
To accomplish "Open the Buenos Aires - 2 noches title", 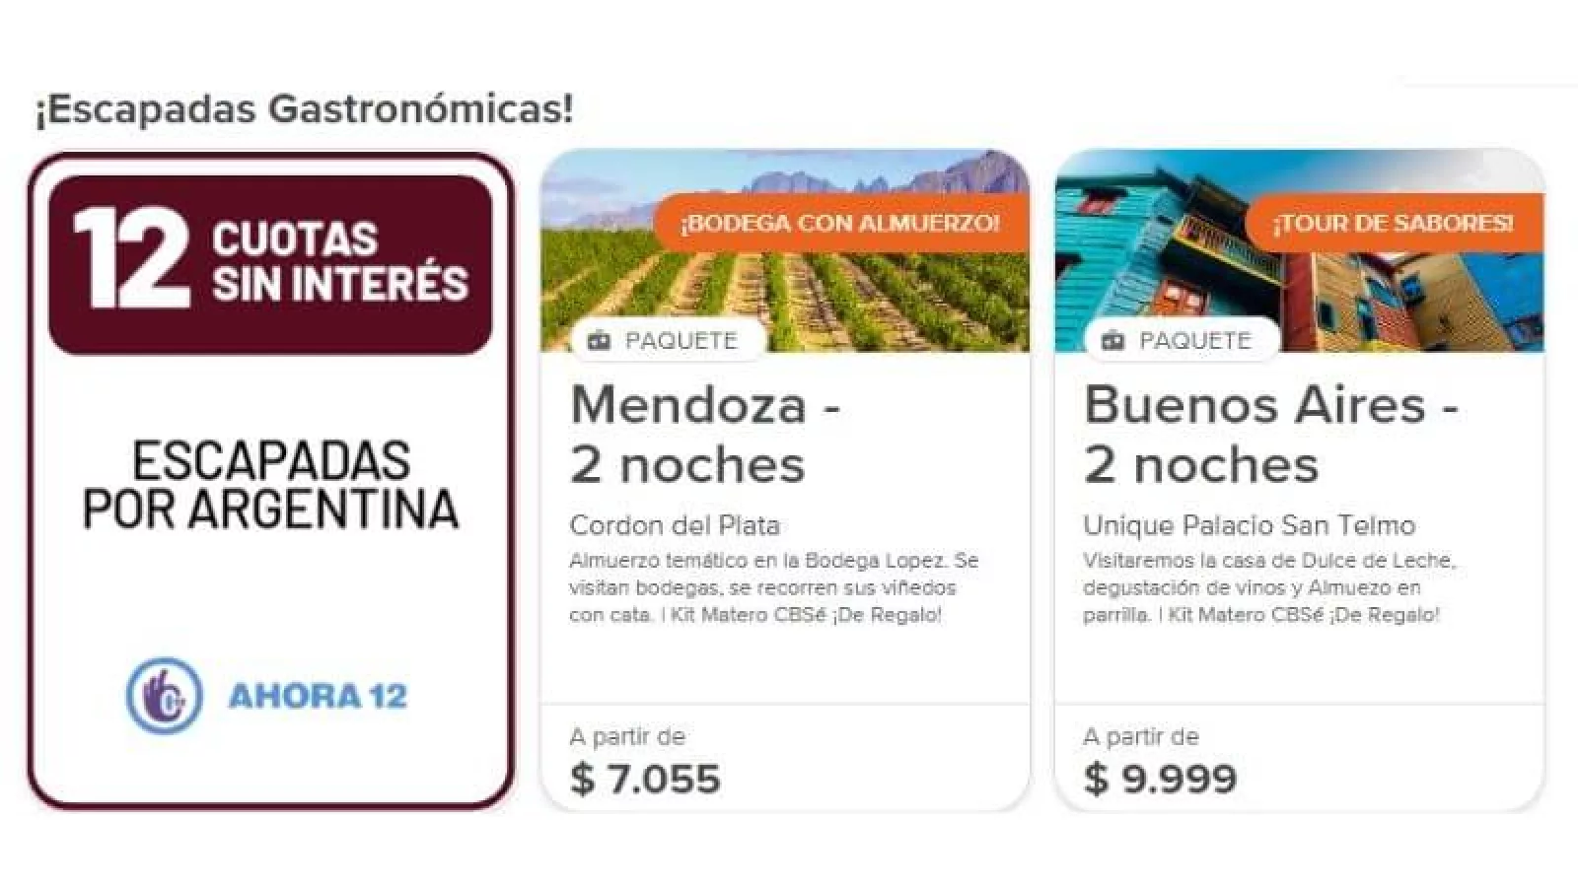I will [1270, 434].
